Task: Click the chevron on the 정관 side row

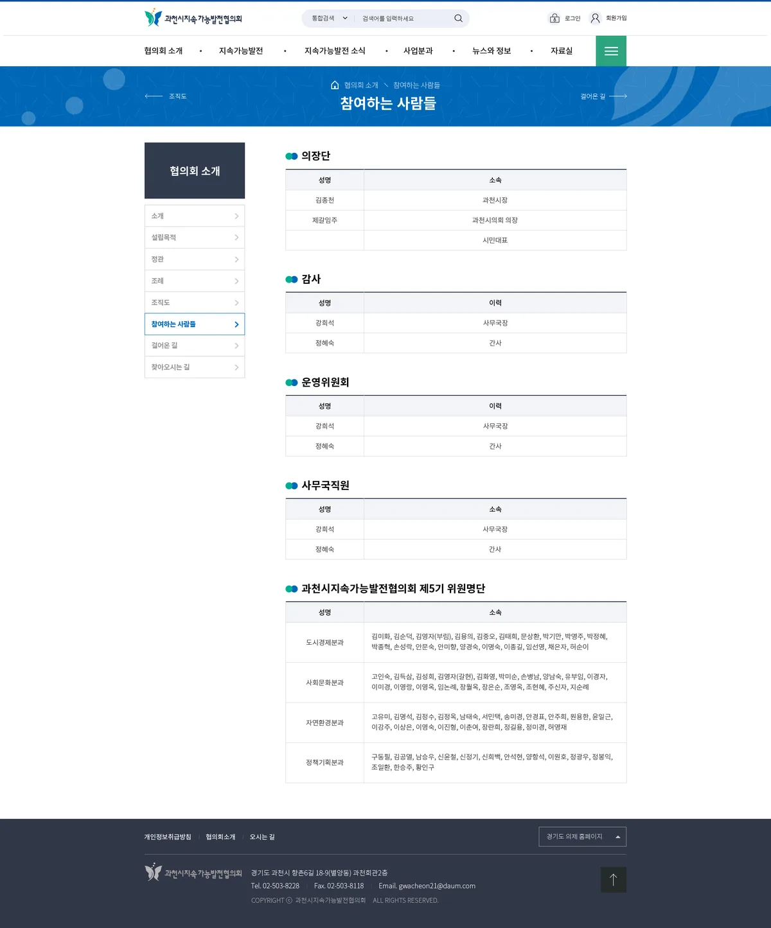Action: point(236,259)
